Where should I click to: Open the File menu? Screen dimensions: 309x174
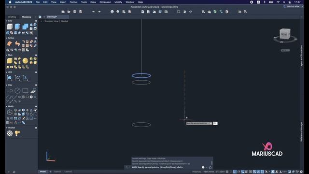[38, 2]
